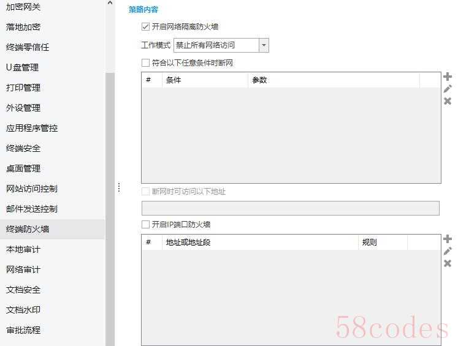Click the 断网时可访问以下地址 input field

(x=290, y=208)
